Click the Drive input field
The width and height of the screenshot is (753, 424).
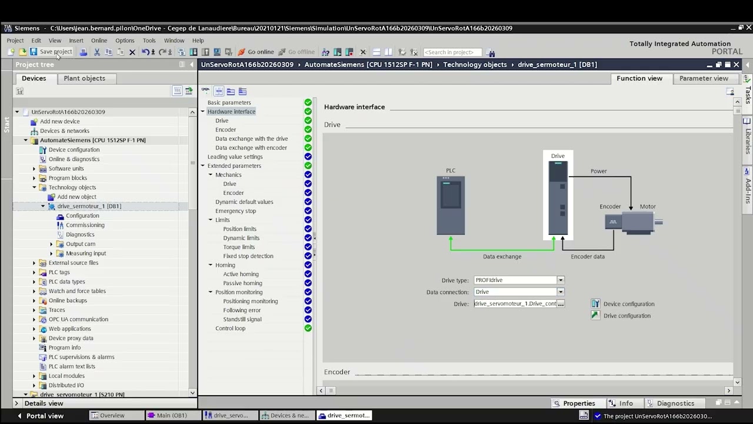[515, 304]
